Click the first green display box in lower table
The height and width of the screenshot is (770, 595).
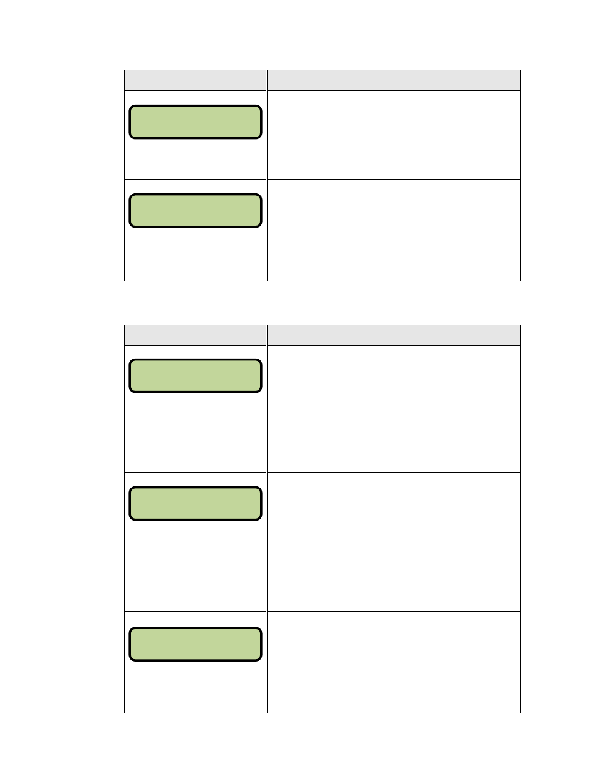pyautogui.click(x=195, y=375)
